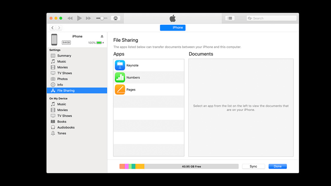
Task: Select File Sharing in sidebar
Action: pos(77,91)
